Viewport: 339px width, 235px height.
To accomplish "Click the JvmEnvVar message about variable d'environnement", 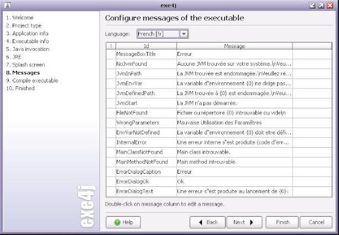I will 234,83.
